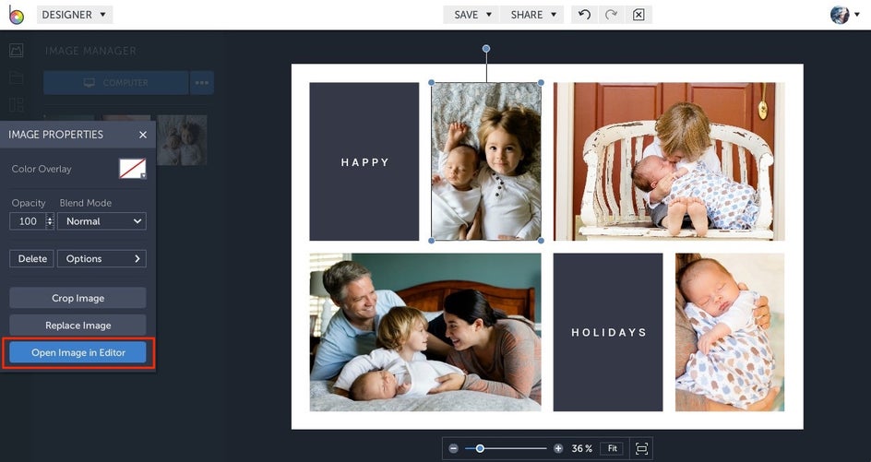The width and height of the screenshot is (871, 462).
Task: Click the Replace Image button
Action: click(78, 326)
